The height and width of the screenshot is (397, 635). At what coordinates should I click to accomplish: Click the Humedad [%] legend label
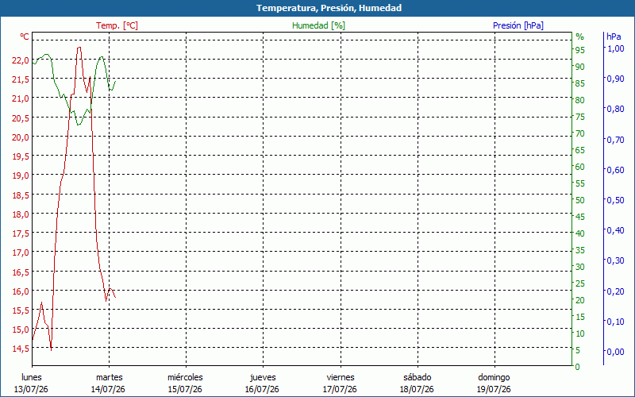click(x=318, y=25)
